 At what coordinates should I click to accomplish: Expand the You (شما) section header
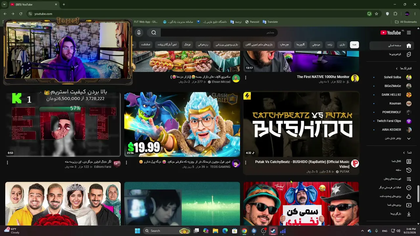point(407,152)
